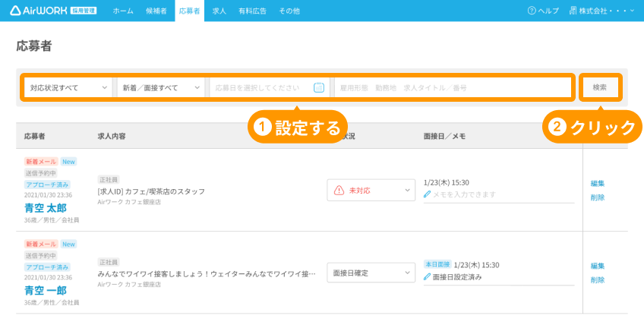Open the 対応状況すべて dropdown
Viewport: 644px width, 325px height.
click(68, 87)
